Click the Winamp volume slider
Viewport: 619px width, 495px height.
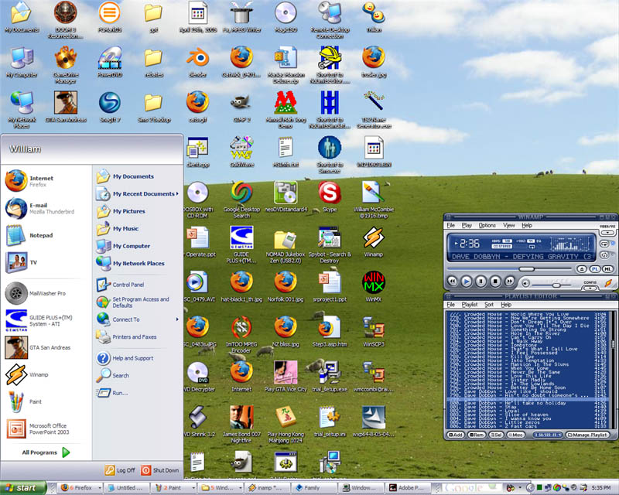(x=556, y=285)
